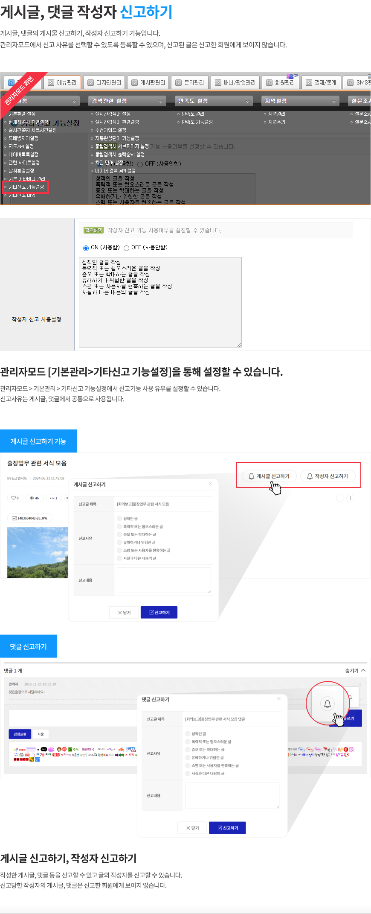Screen dimensions: 371x914
Task: Click the blue 신고하기 button in post popup
Action: click(159, 612)
